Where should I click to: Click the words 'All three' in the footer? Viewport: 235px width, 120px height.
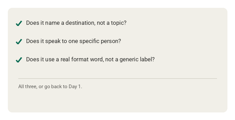[27, 87]
